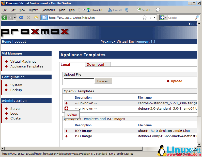Open the thumbs-down dropdown arrow
This screenshot has width=202, height=157.
click(x=133, y=10)
